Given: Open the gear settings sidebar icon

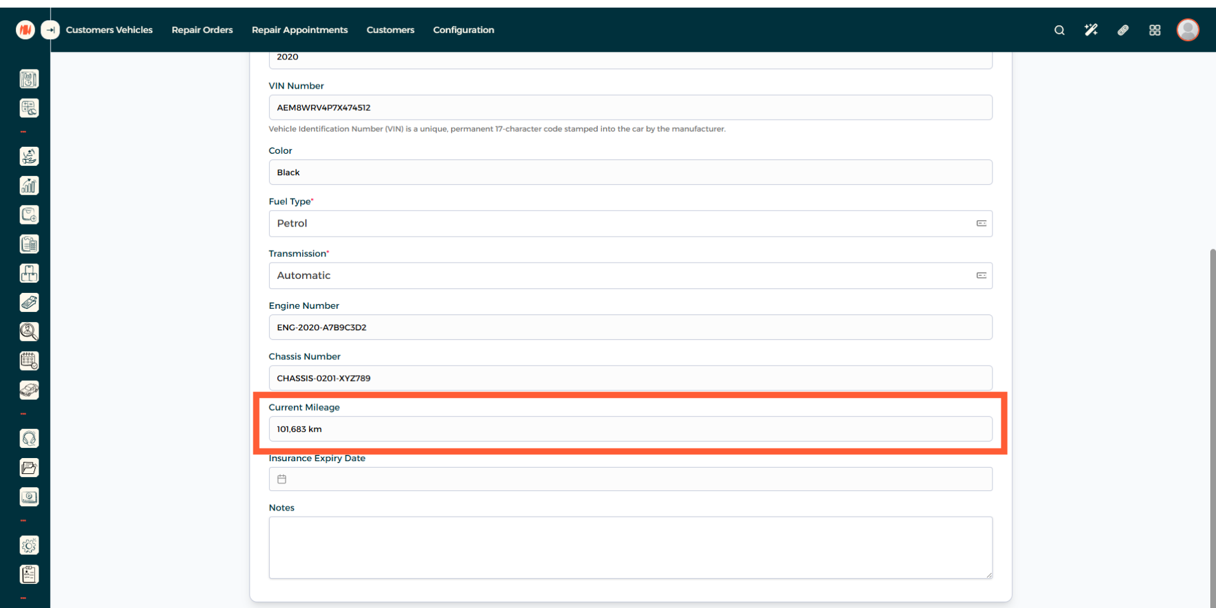Looking at the screenshot, I should pos(29,545).
